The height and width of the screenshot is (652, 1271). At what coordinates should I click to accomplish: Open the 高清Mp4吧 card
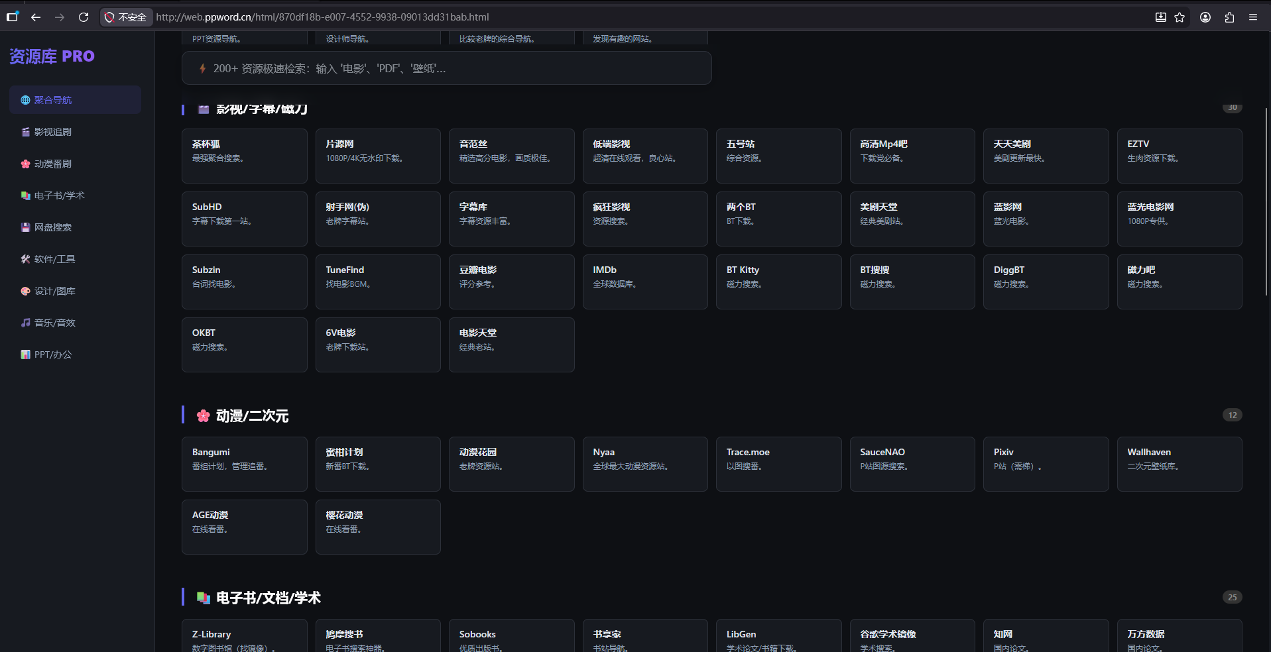[x=912, y=156]
